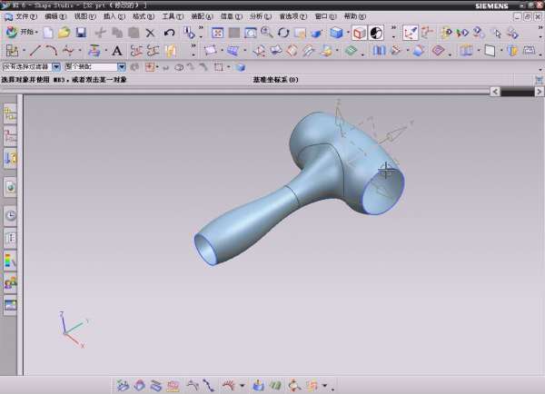
Task: Click the curve comb analysis icon in bottom toolbar
Action: 229,385
